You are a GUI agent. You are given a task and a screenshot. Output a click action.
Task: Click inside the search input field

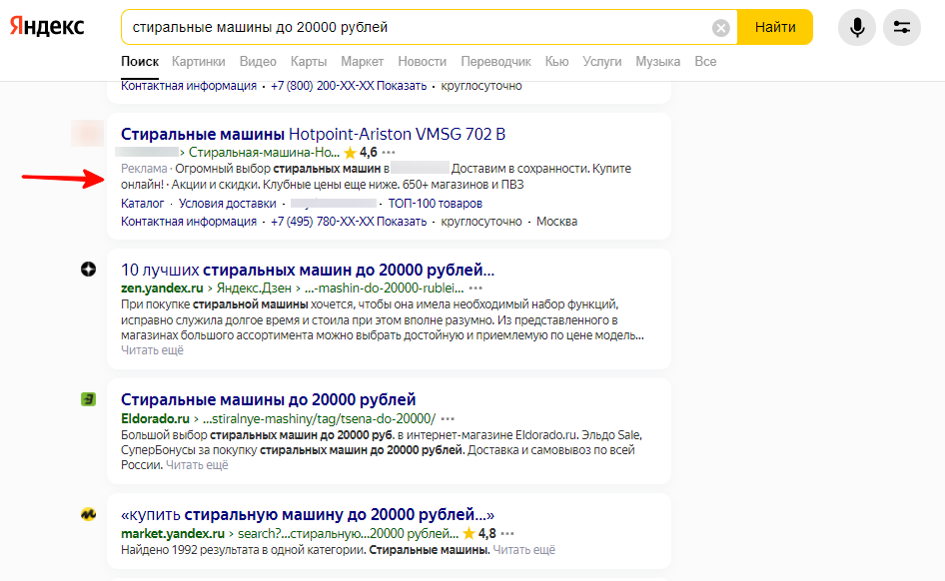coord(420,28)
